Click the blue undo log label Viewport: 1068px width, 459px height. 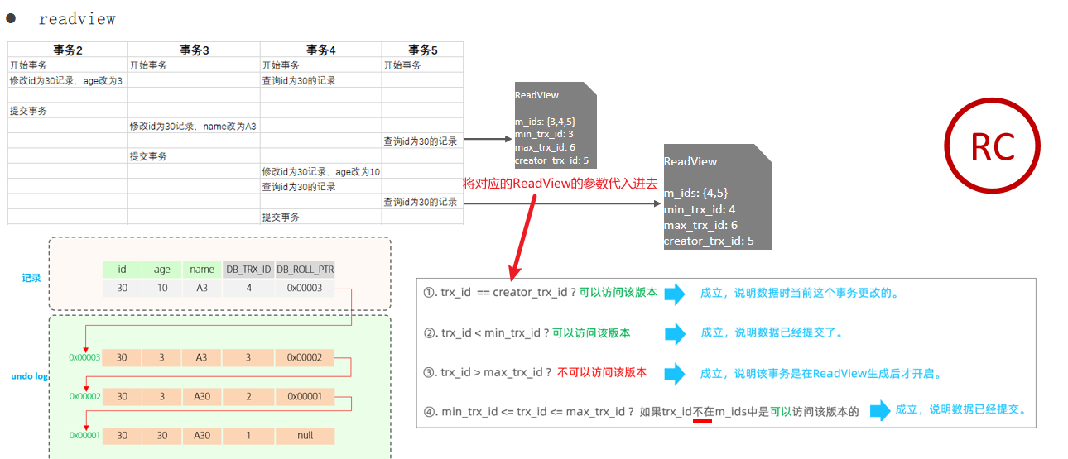click(x=29, y=376)
